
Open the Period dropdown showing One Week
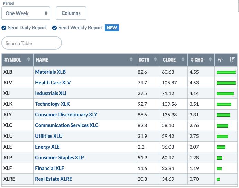point(26,13)
